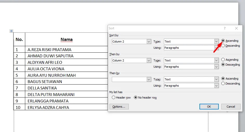Image resolution: width=245 pixels, height=132 pixels.
Task: Click the table move handle icon
Action: click(11, 31)
